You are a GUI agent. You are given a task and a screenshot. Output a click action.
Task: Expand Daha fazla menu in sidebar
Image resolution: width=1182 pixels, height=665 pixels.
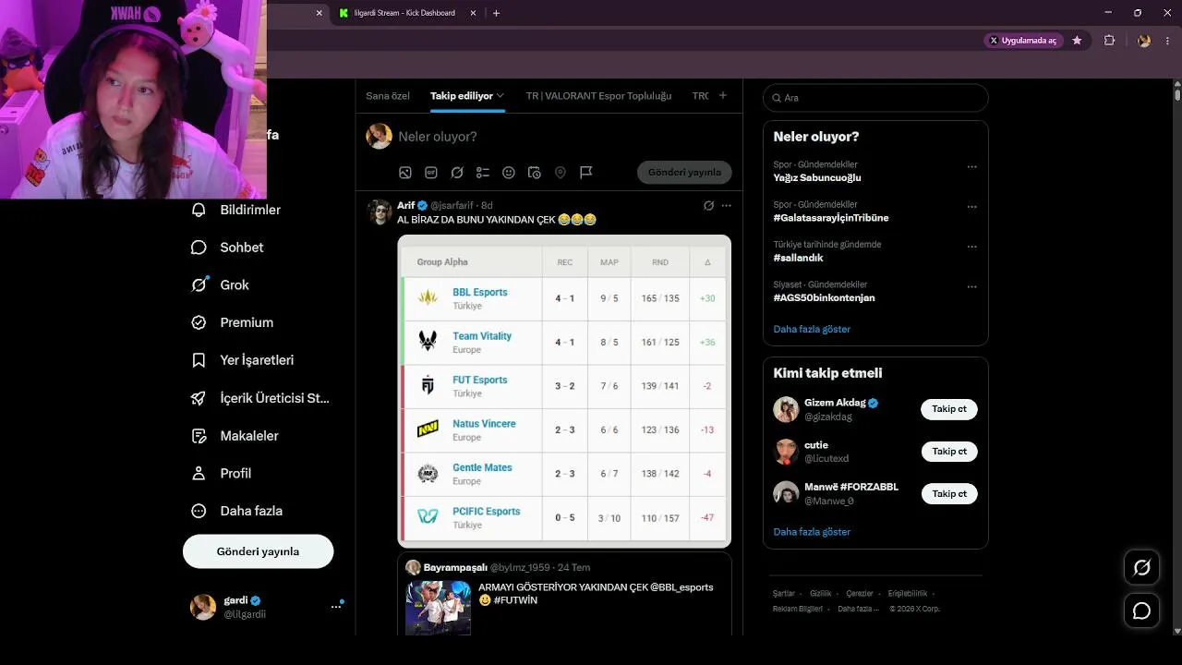pos(236,511)
